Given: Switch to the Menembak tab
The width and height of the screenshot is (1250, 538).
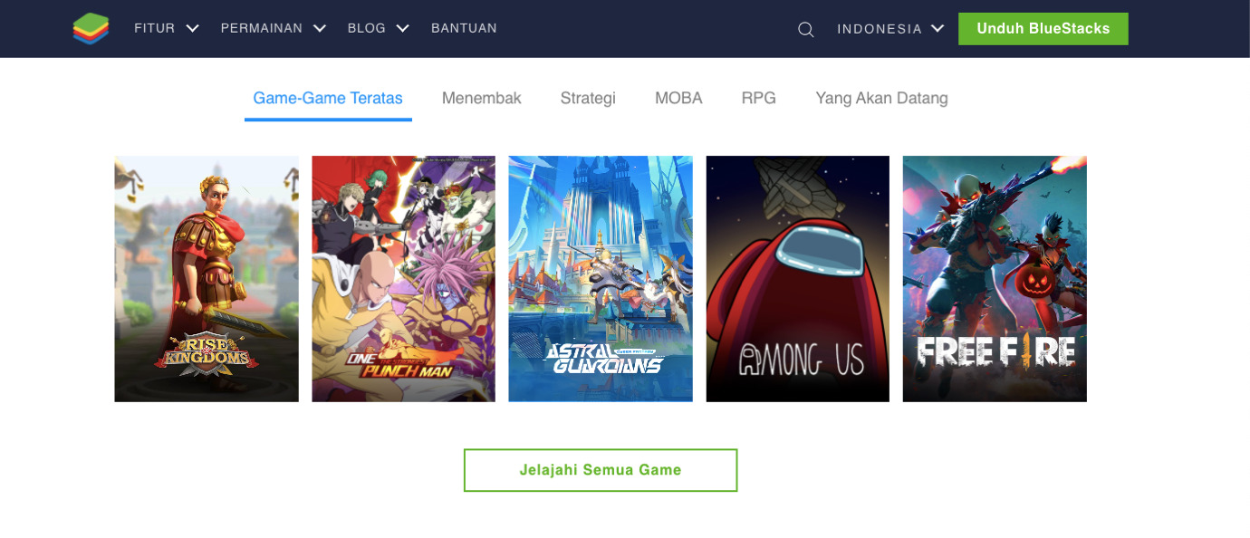Looking at the screenshot, I should pyautogui.click(x=481, y=98).
